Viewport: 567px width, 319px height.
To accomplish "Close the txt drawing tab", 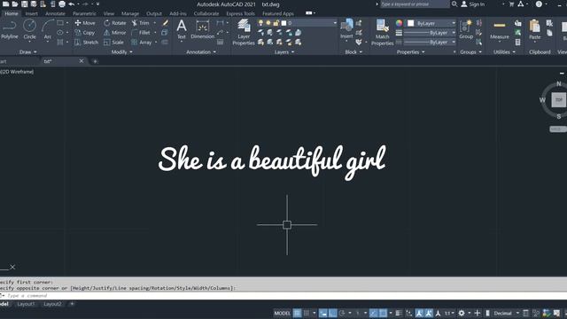I will 82,61.
